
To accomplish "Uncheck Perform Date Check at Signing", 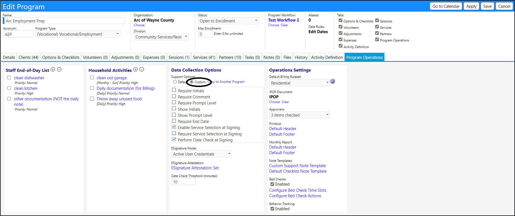I will [174, 139].
